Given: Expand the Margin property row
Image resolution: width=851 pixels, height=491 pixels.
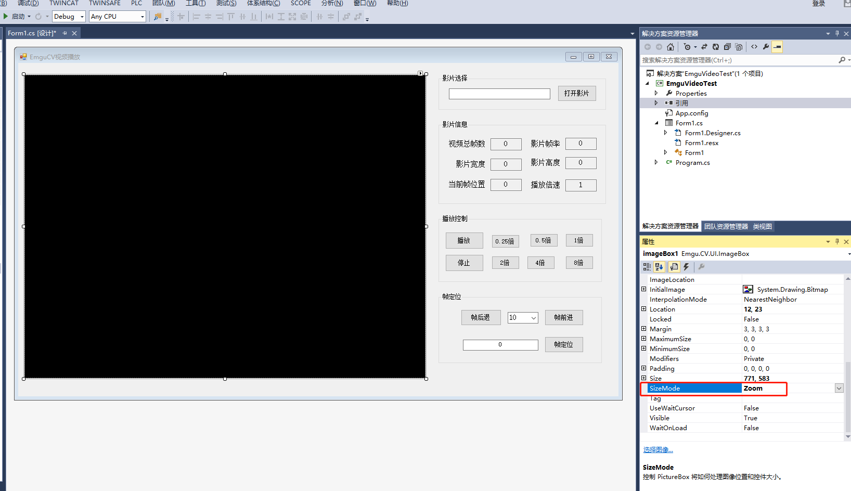Looking at the screenshot, I should click(644, 329).
